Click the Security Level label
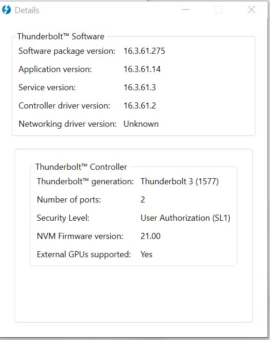Image resolution: width=270 pixels, height=340 pixels. pyautogui.click(x=63, y=218)
